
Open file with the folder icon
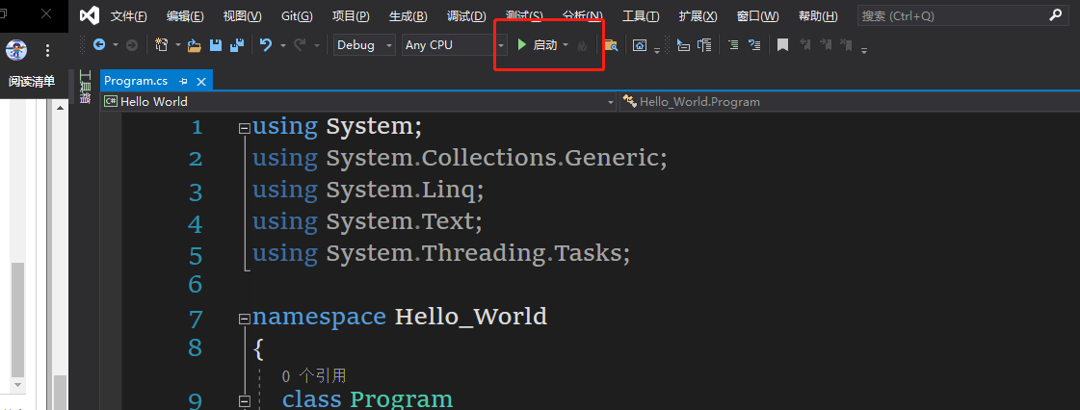click(195, 45)
